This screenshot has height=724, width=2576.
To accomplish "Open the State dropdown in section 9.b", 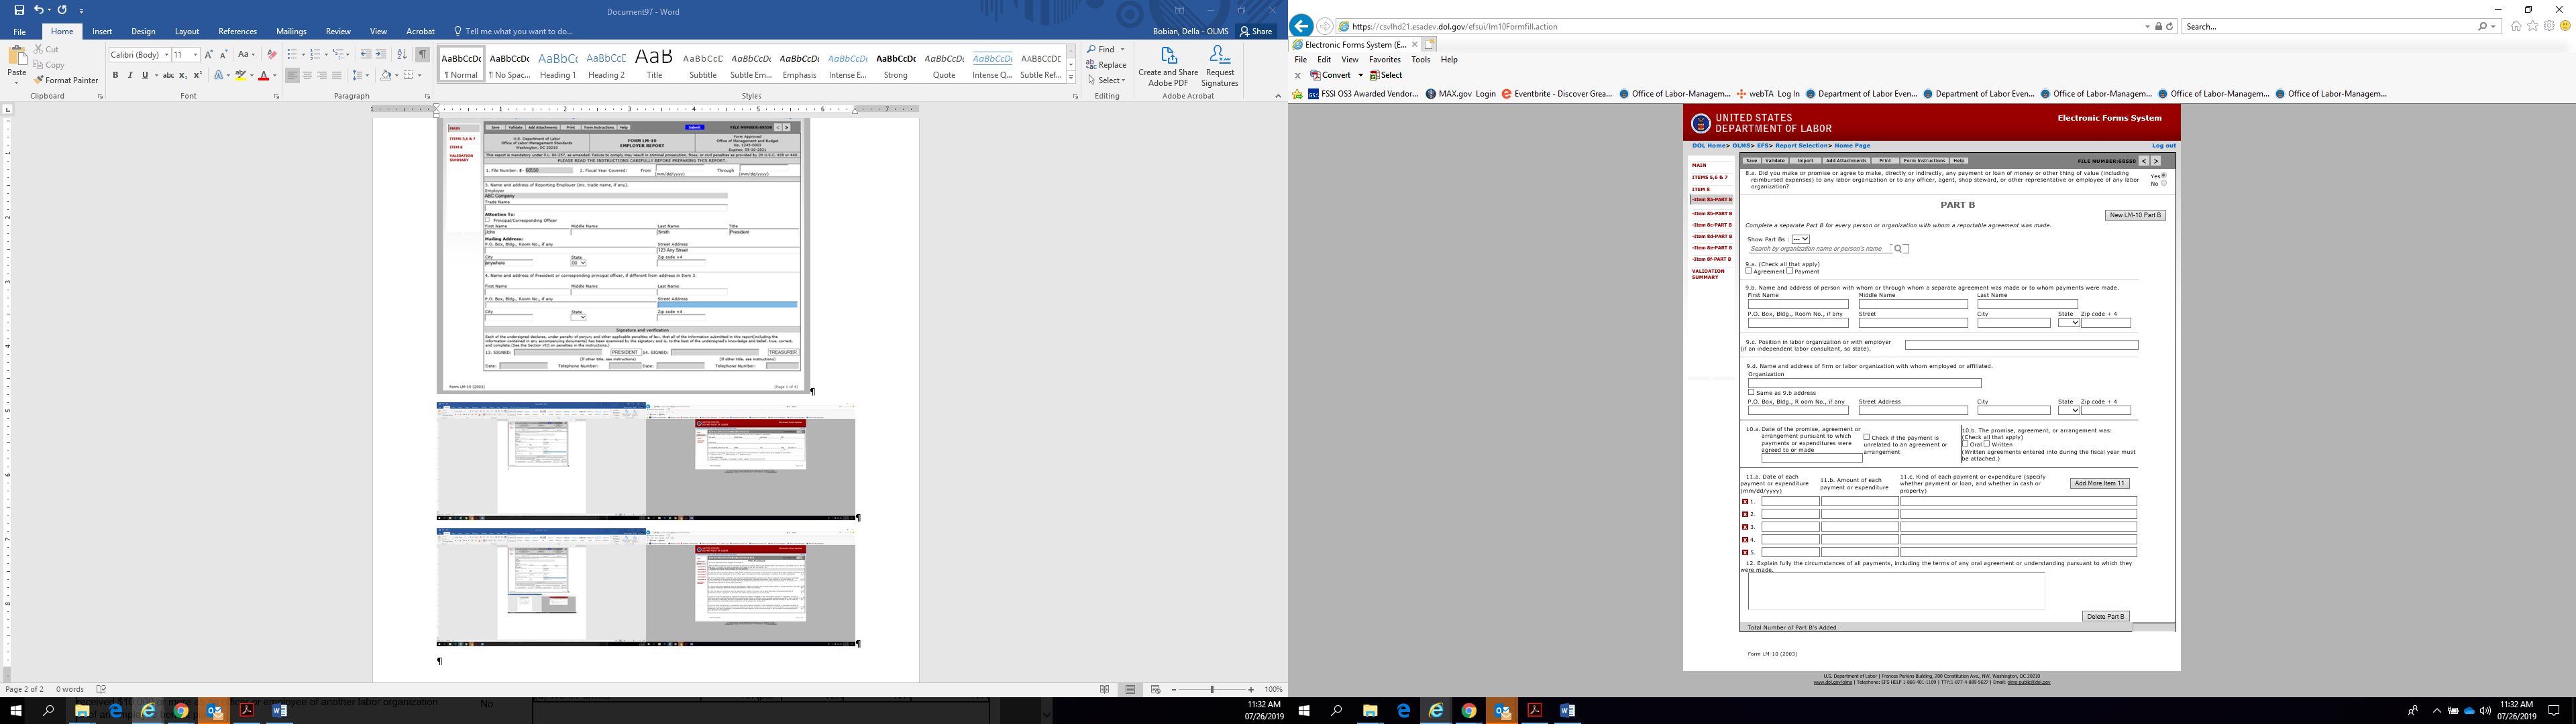I will (x=2069, y=323).
